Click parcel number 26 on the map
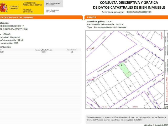The height and width of the screenshot is (126, 168). pos(126,62)
